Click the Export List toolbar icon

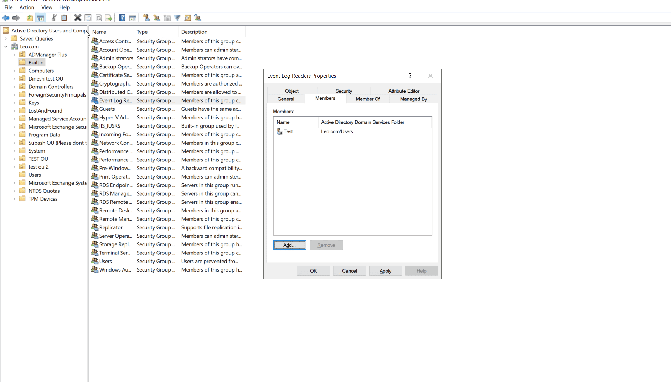click(x=109, y=18)
